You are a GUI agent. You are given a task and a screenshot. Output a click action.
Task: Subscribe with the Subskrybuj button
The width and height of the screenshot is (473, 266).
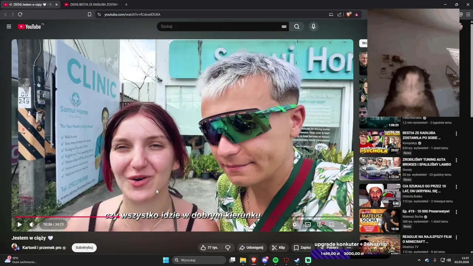point(84,248)
